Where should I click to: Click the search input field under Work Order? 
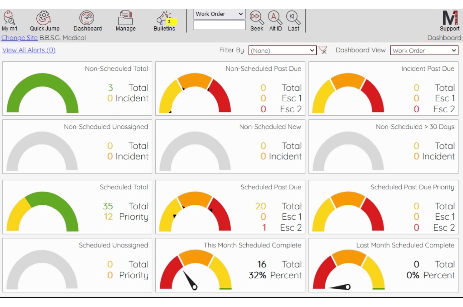coord(219,26)
